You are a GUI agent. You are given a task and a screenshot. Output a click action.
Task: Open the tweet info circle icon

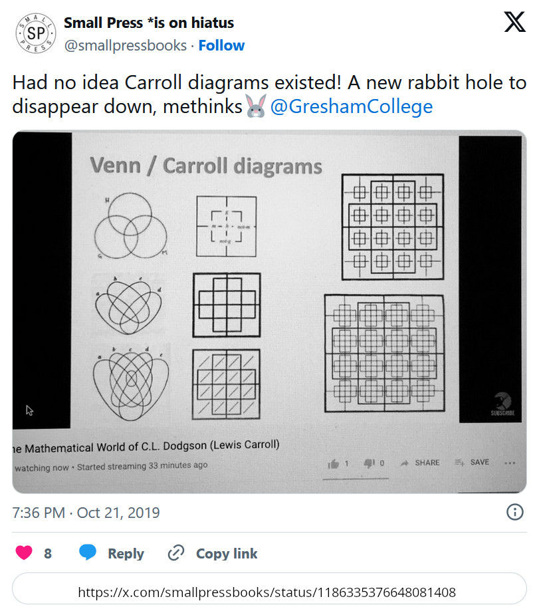514,512
